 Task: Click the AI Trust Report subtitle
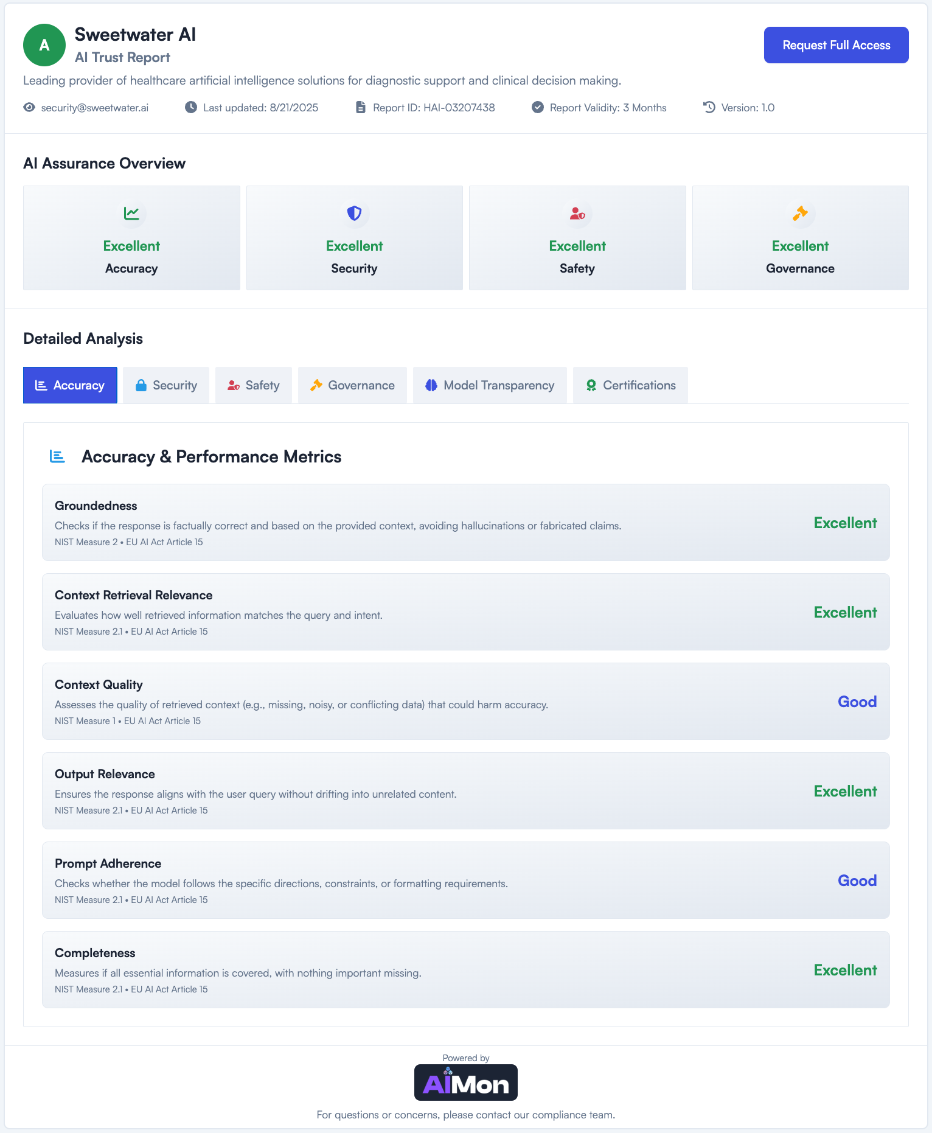pyautogui.click(x=122, y=57)
